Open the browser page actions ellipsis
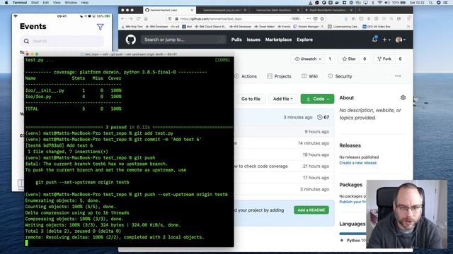 309,18
